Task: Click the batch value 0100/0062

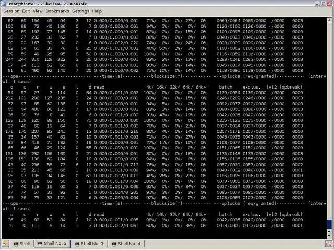Action: (x=228, y=48)
